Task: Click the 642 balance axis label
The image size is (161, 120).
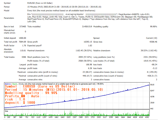Action: point(152,109)
